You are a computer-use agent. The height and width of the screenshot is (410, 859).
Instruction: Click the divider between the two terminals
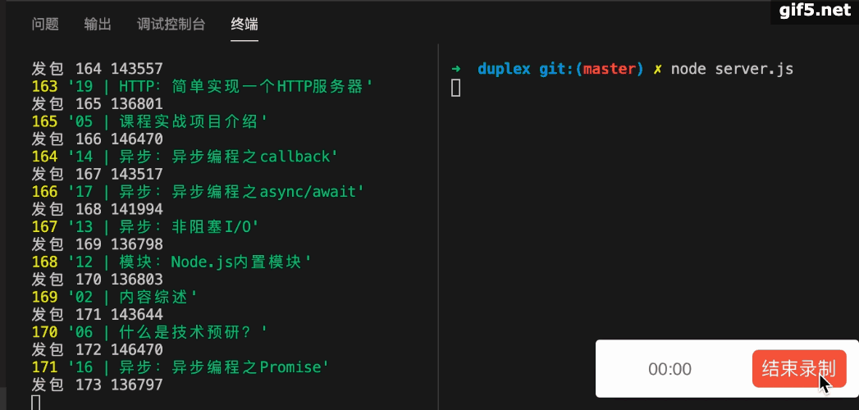coord(438,226)
